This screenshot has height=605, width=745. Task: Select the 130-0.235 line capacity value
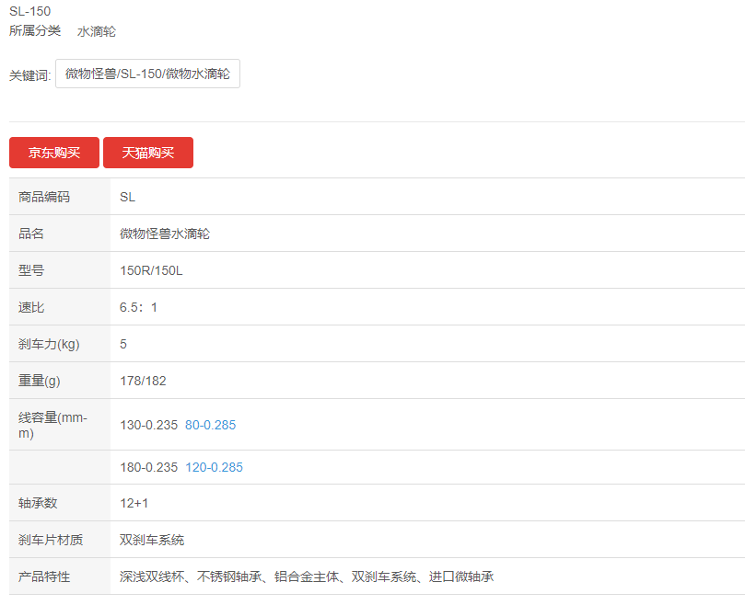(148, 425)
